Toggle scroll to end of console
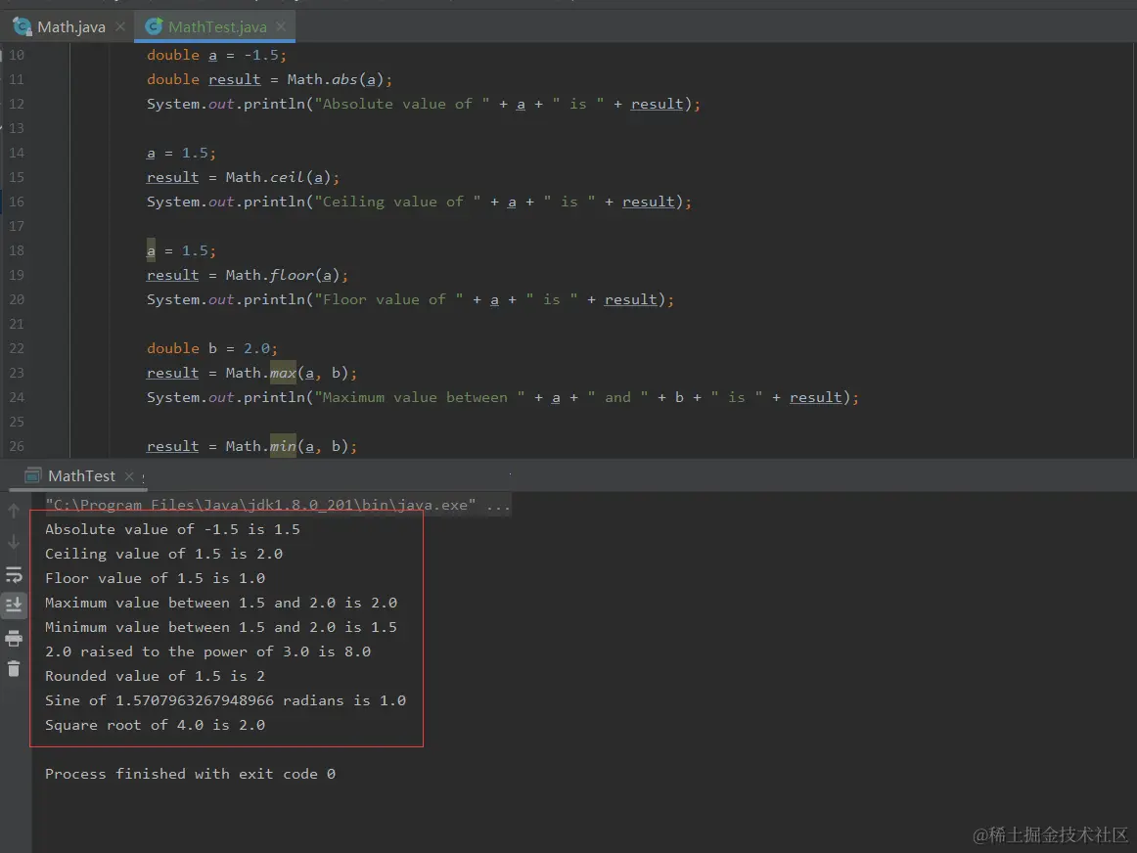This screenshot has height=853, width=1137. 14,605
